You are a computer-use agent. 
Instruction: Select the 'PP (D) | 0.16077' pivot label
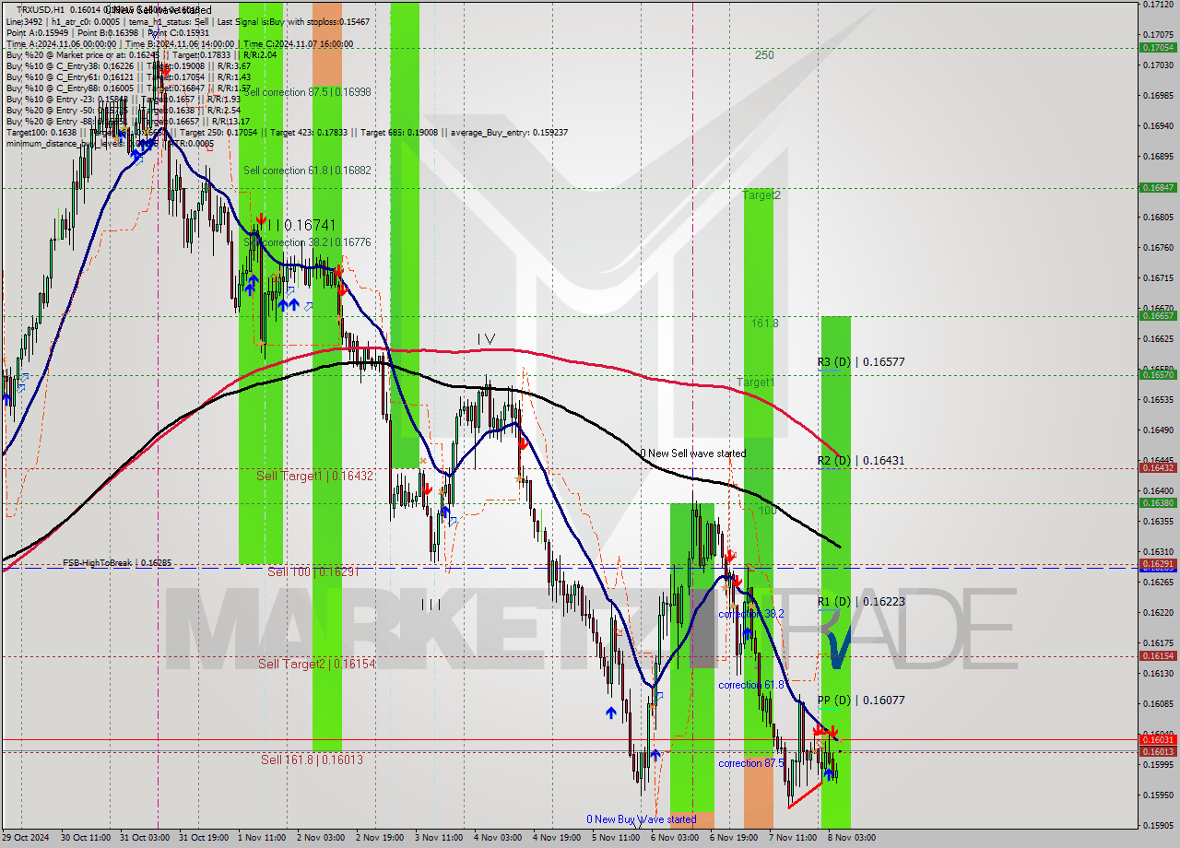(861, 701)
